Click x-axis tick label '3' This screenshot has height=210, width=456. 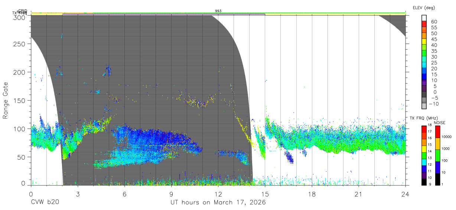78,194
